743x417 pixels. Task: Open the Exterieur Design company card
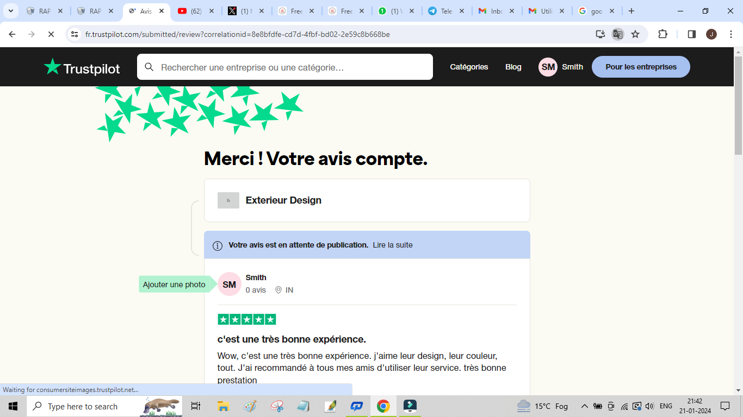pyautogui.click(x=367, y=200)
